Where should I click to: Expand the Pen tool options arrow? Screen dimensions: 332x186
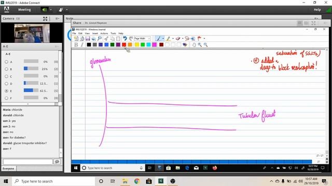pyautogui.click(x=163, y=38)
